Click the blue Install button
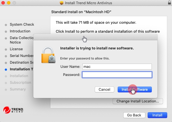This screenshot has width=172, height=122. click(x=157, y=115)
